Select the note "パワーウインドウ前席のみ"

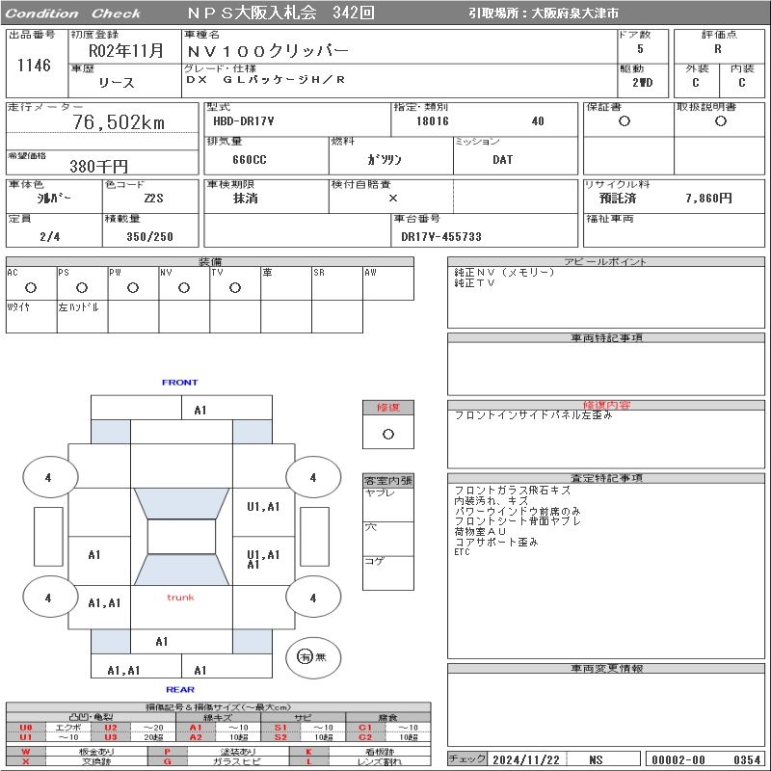[518, 511]
